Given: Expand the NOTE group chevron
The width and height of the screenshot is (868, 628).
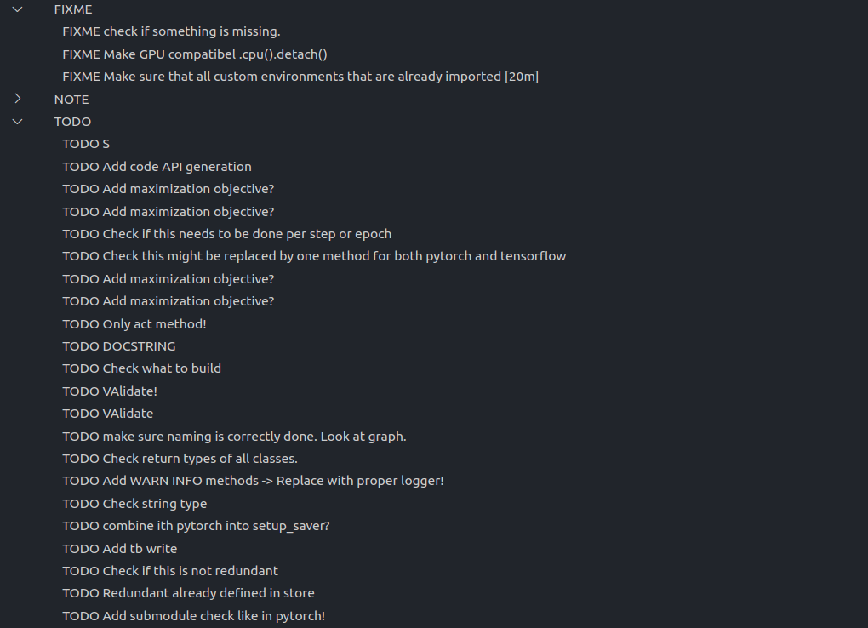Looking at the screenshot, I should (18, 99).
